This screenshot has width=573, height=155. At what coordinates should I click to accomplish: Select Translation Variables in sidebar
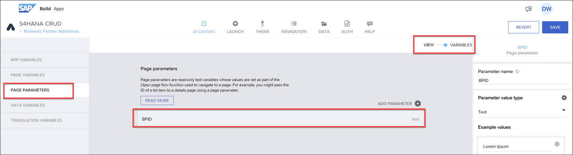pyautogui.click(x=45, y=120)
